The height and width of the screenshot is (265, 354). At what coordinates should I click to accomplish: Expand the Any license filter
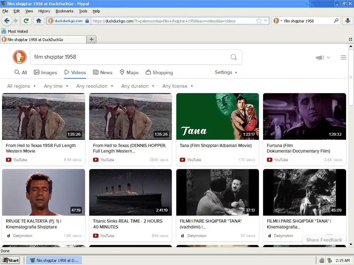point(178,86)
